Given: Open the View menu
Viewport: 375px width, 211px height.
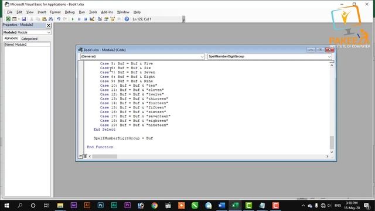Looking at the screenshot, I should 30,12.
